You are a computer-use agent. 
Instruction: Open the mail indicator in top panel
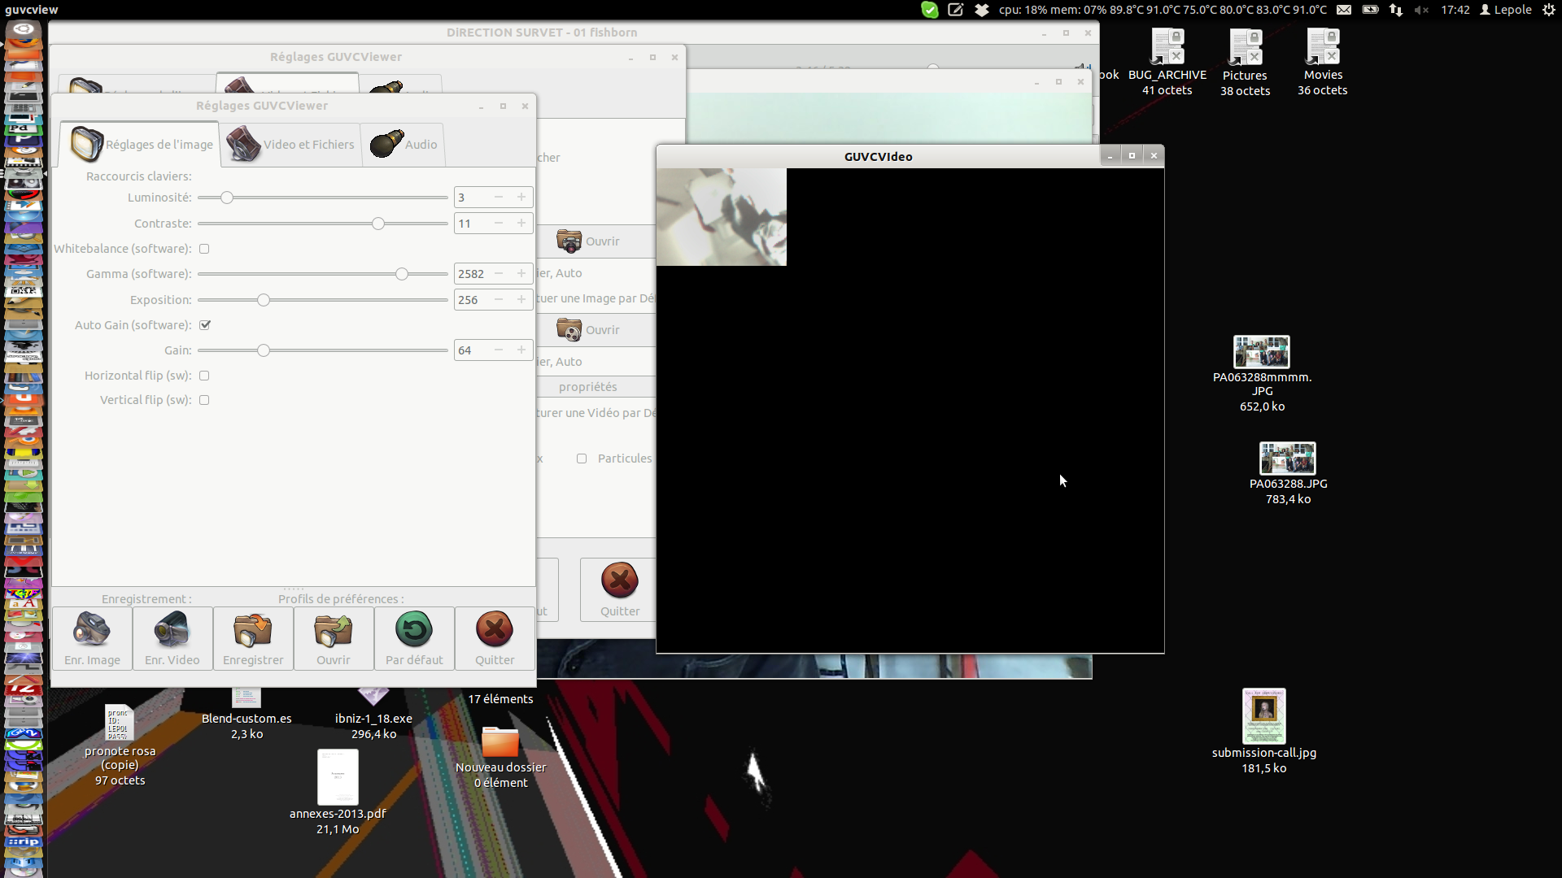[1344, 10]
